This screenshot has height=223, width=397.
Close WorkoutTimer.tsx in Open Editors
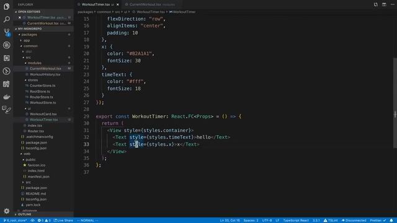click(x=19, y=17)
